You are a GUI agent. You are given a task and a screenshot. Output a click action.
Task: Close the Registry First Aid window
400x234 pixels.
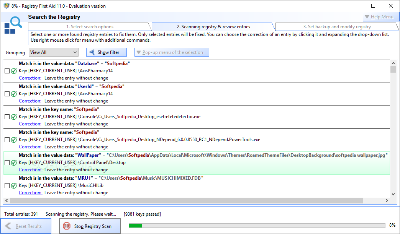click(x=390, y=6)
